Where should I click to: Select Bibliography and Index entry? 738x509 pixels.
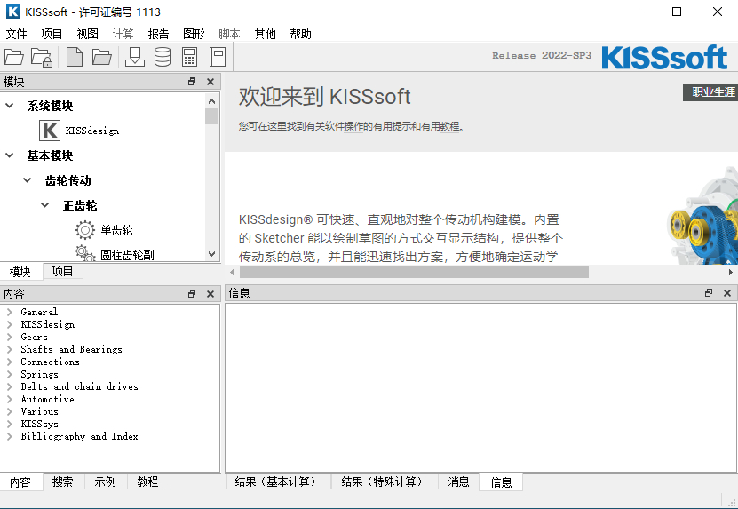point(79,436)
